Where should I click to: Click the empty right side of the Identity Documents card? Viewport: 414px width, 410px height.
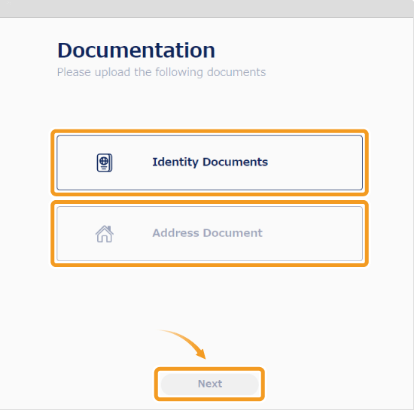pos(315,162)
